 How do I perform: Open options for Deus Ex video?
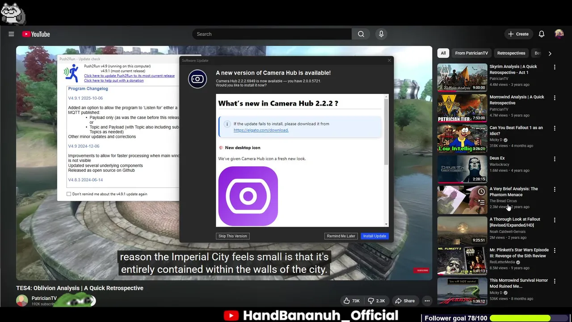coord(555,159)
